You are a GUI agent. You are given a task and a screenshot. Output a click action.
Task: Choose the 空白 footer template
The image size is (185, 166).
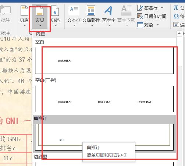click(x=104, y=61)
